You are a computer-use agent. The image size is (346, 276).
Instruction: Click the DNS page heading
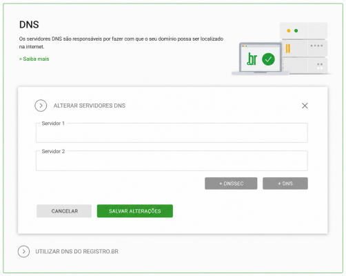(x=29, y=25)
